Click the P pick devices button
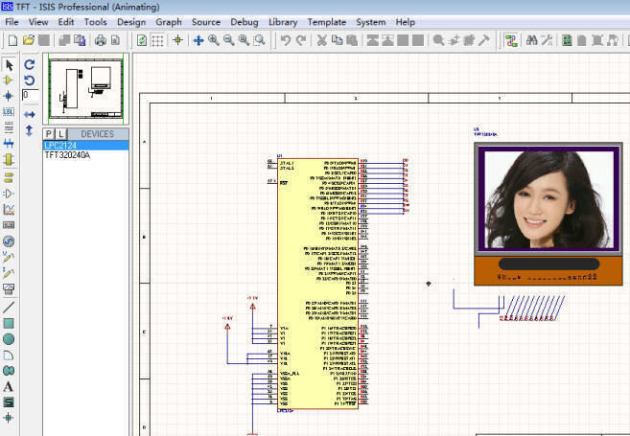This screenshot has height=436, width=630. [49, 134]
